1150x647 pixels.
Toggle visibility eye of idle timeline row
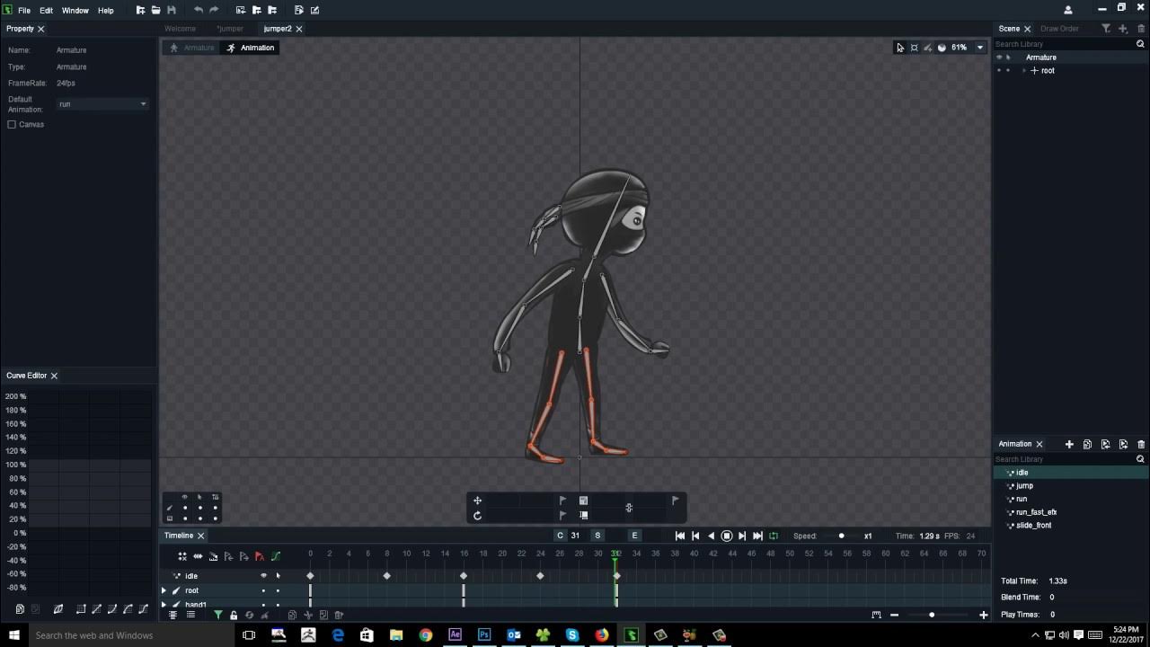point(263,576)
